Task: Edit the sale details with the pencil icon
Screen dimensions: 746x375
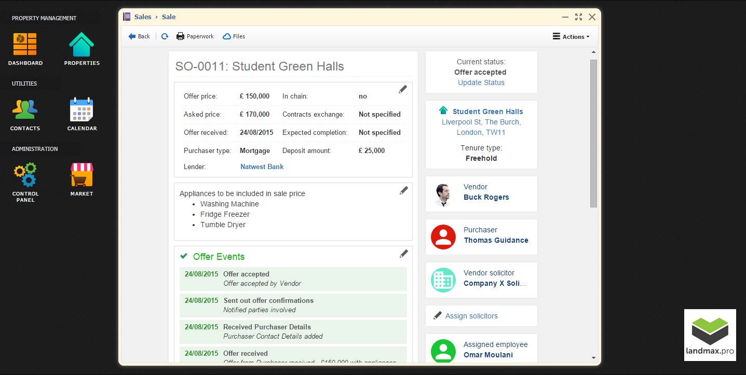Action: (403, 90)
